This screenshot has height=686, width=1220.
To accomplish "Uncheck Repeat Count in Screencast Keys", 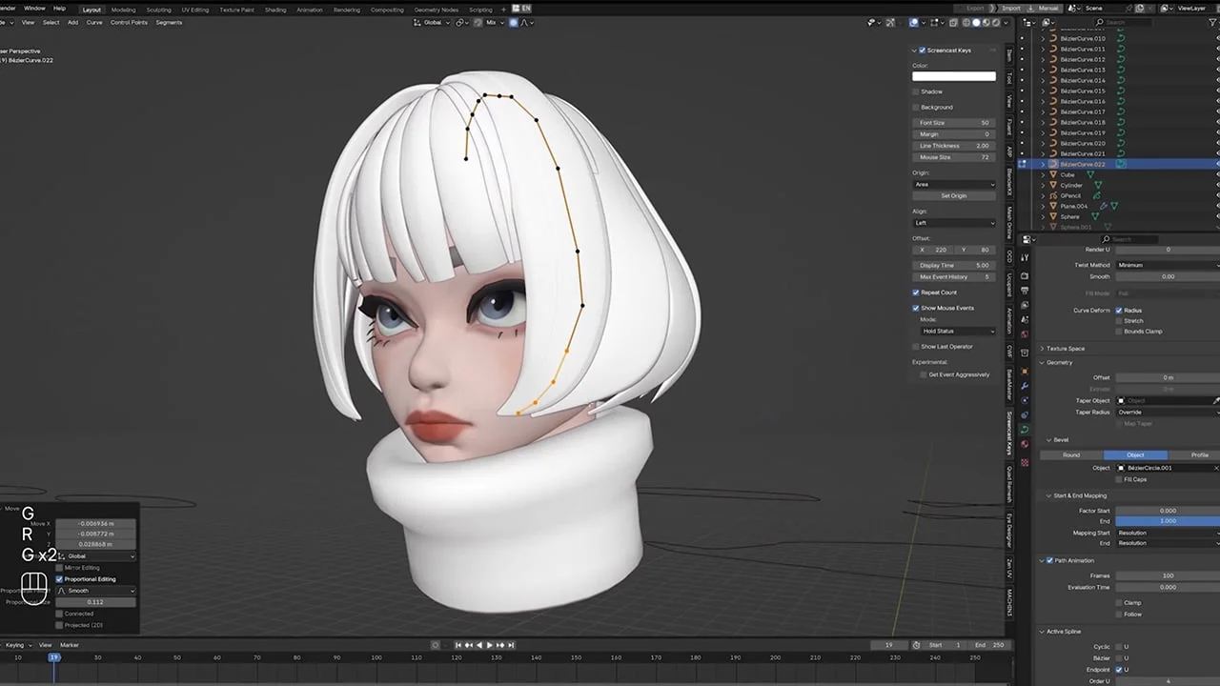I will [916, 293].
